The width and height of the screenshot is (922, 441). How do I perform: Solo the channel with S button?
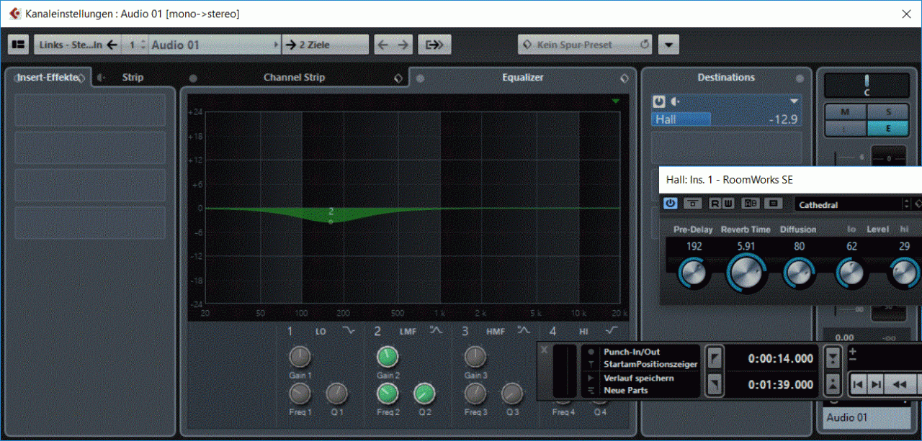pyautogui.click(x=887, y=112)
